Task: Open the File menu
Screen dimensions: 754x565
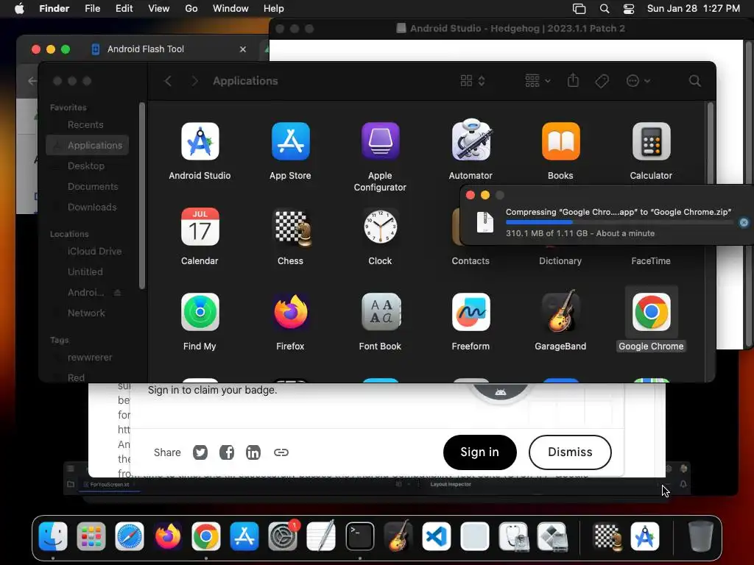Action: [x=92, y=9]
